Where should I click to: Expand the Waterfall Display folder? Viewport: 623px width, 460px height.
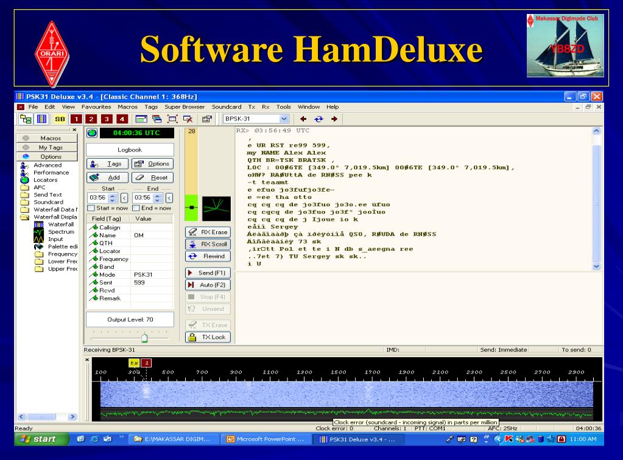click(49, 217)
